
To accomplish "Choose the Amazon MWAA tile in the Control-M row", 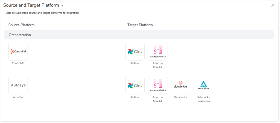I will pos(157,52).
